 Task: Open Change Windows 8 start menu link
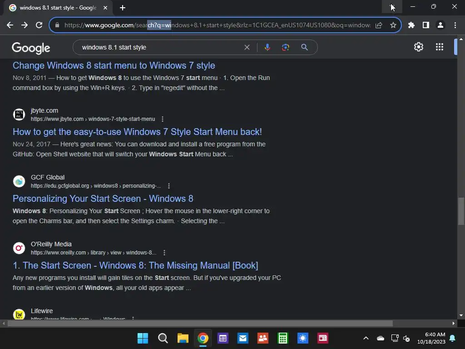point(114,65)
